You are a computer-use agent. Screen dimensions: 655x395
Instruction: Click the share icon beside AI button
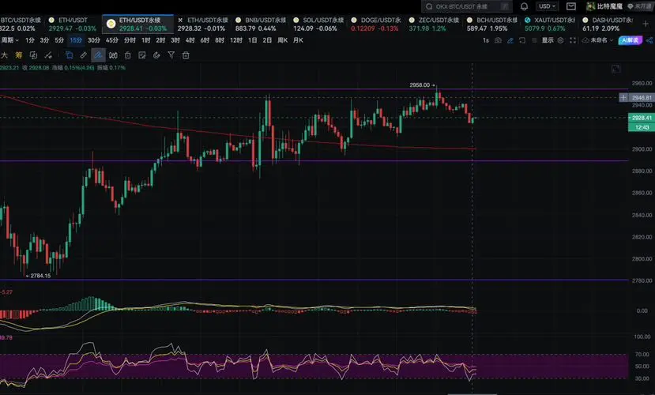[649, 40]
